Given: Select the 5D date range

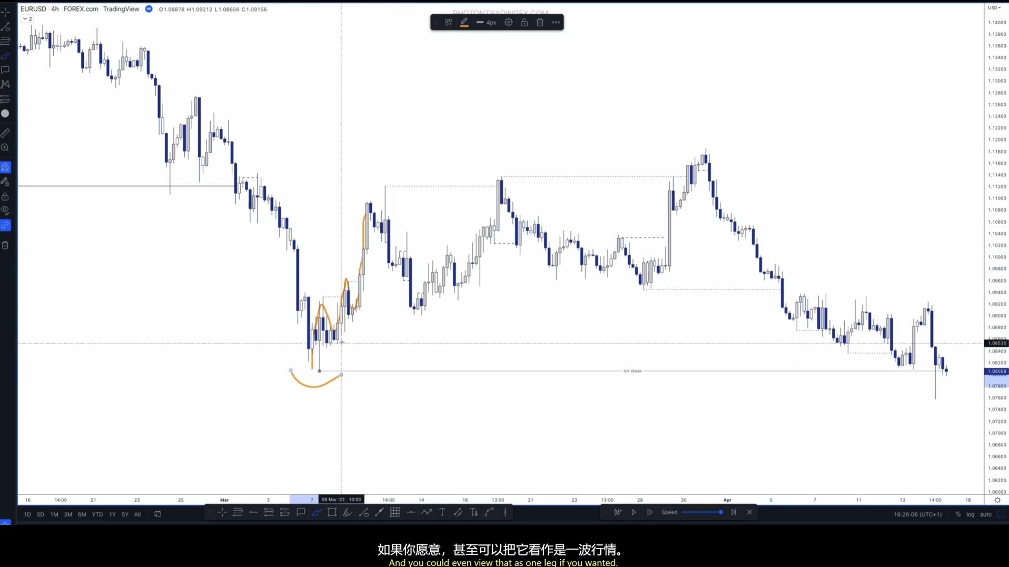Looking at the screenshot, I should point(41,514).
